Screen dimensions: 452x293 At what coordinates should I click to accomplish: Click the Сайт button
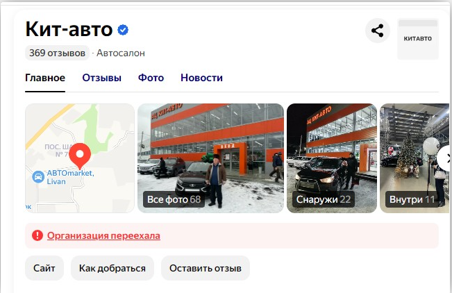[44, 268]
